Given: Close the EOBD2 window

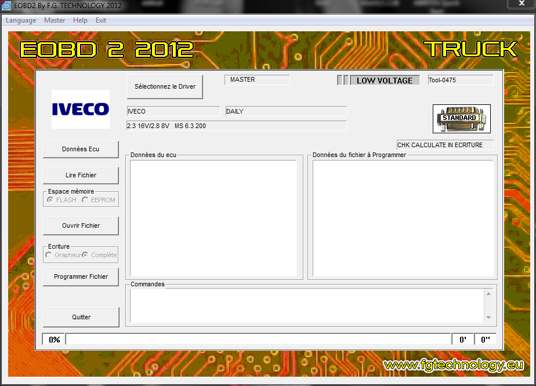Looking at the screenshot, I should coord(521,3).
